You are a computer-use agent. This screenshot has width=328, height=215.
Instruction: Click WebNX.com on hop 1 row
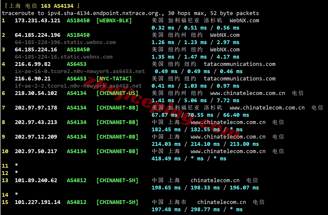(244, 21)
